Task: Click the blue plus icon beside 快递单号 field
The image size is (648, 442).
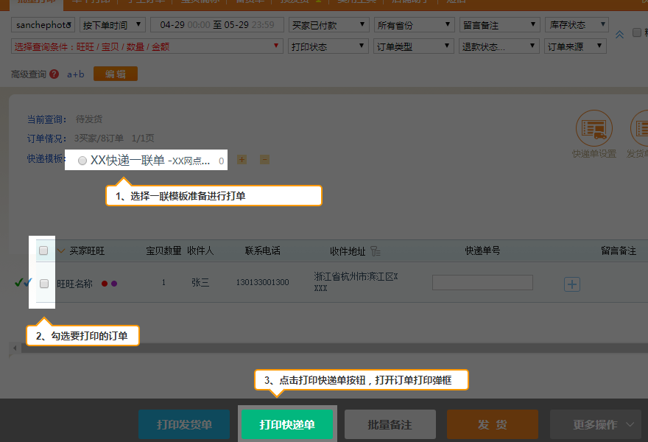Action: tap(572, 284)
